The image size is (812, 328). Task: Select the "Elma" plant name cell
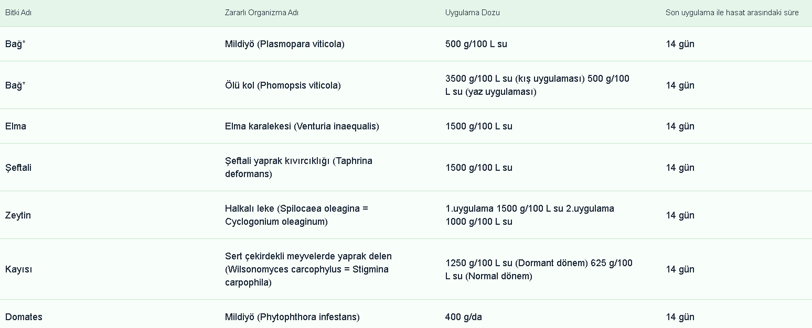[16, 126]
